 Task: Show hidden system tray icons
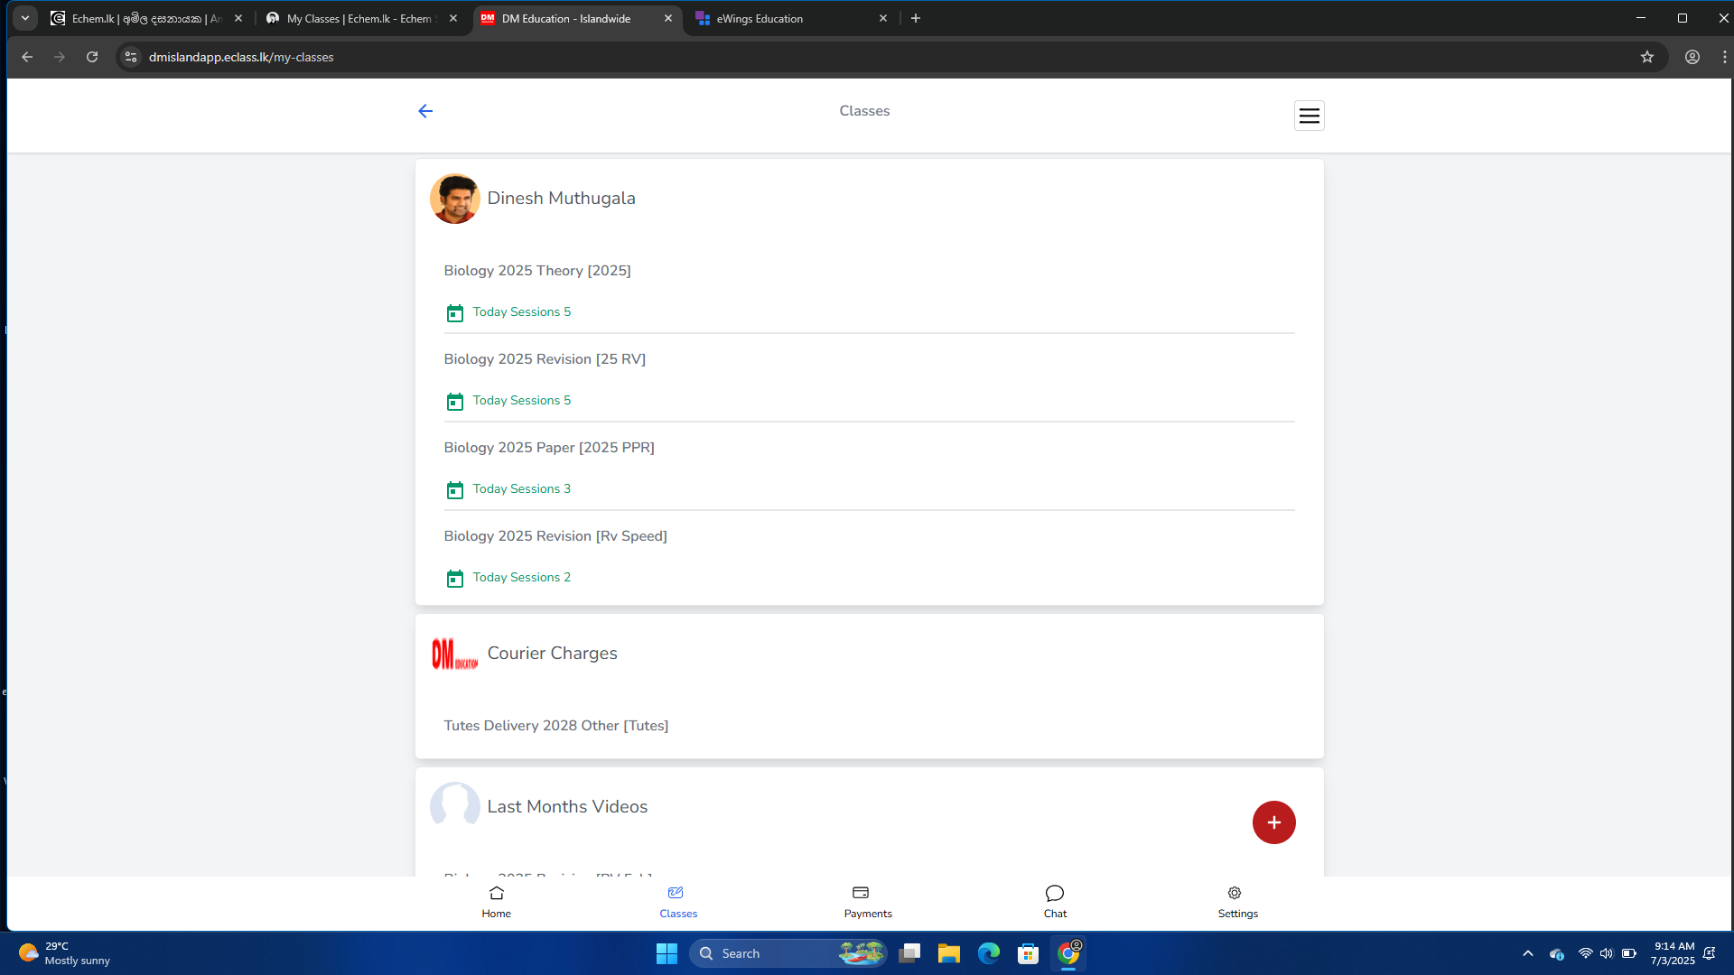click(x=1528, y=953)
